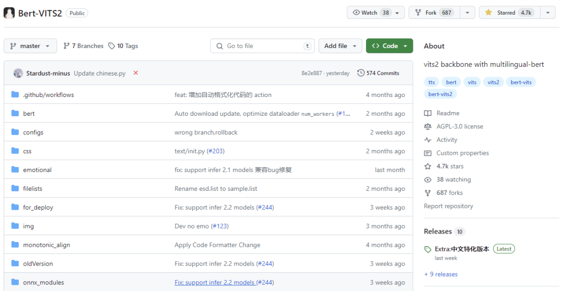Open the Readme link with book icon

pyautogui.click(x=442, y=113)
